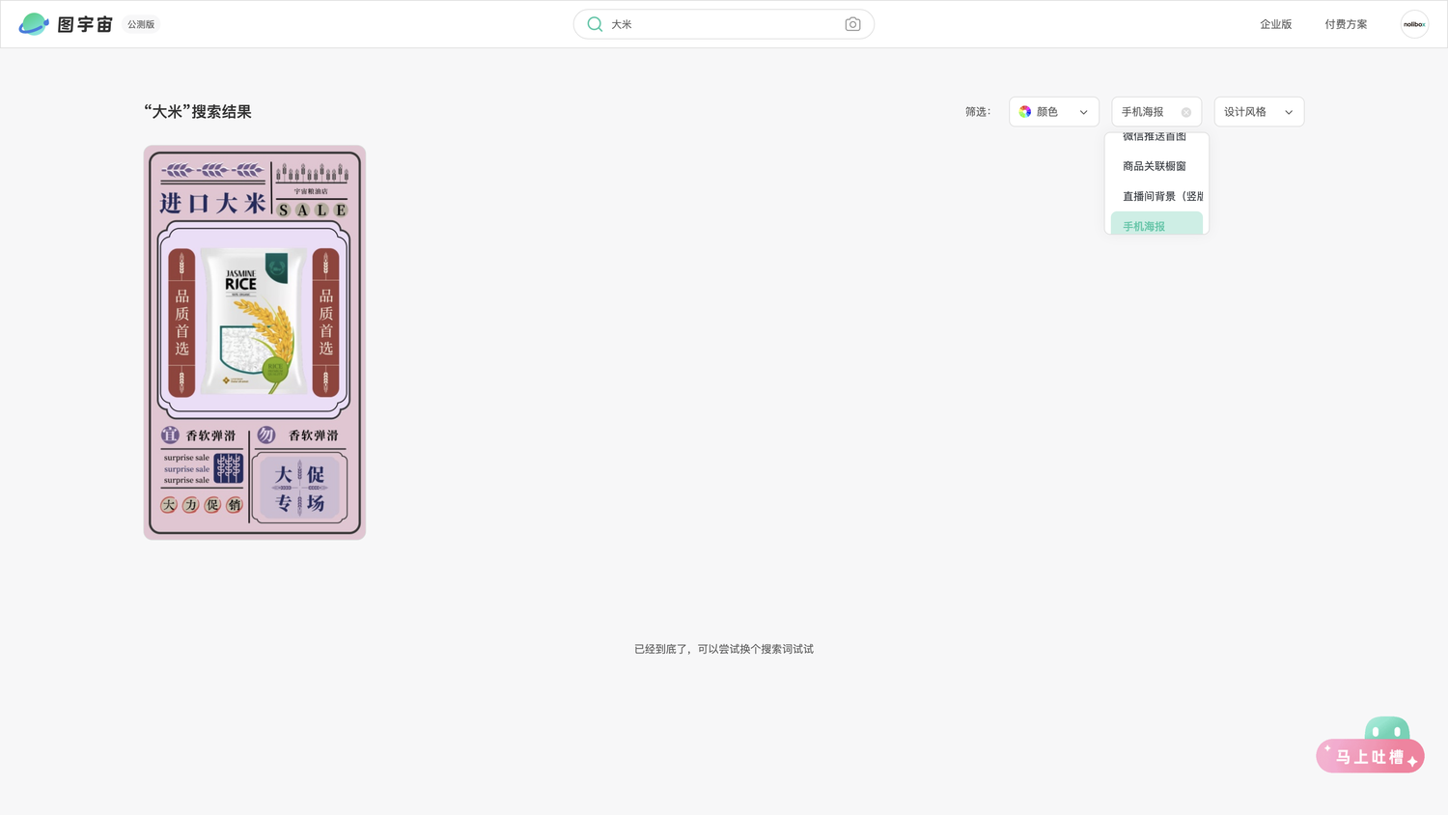Open the 企业版 link
The image size is (1448, 815).
pos(1275,24)
